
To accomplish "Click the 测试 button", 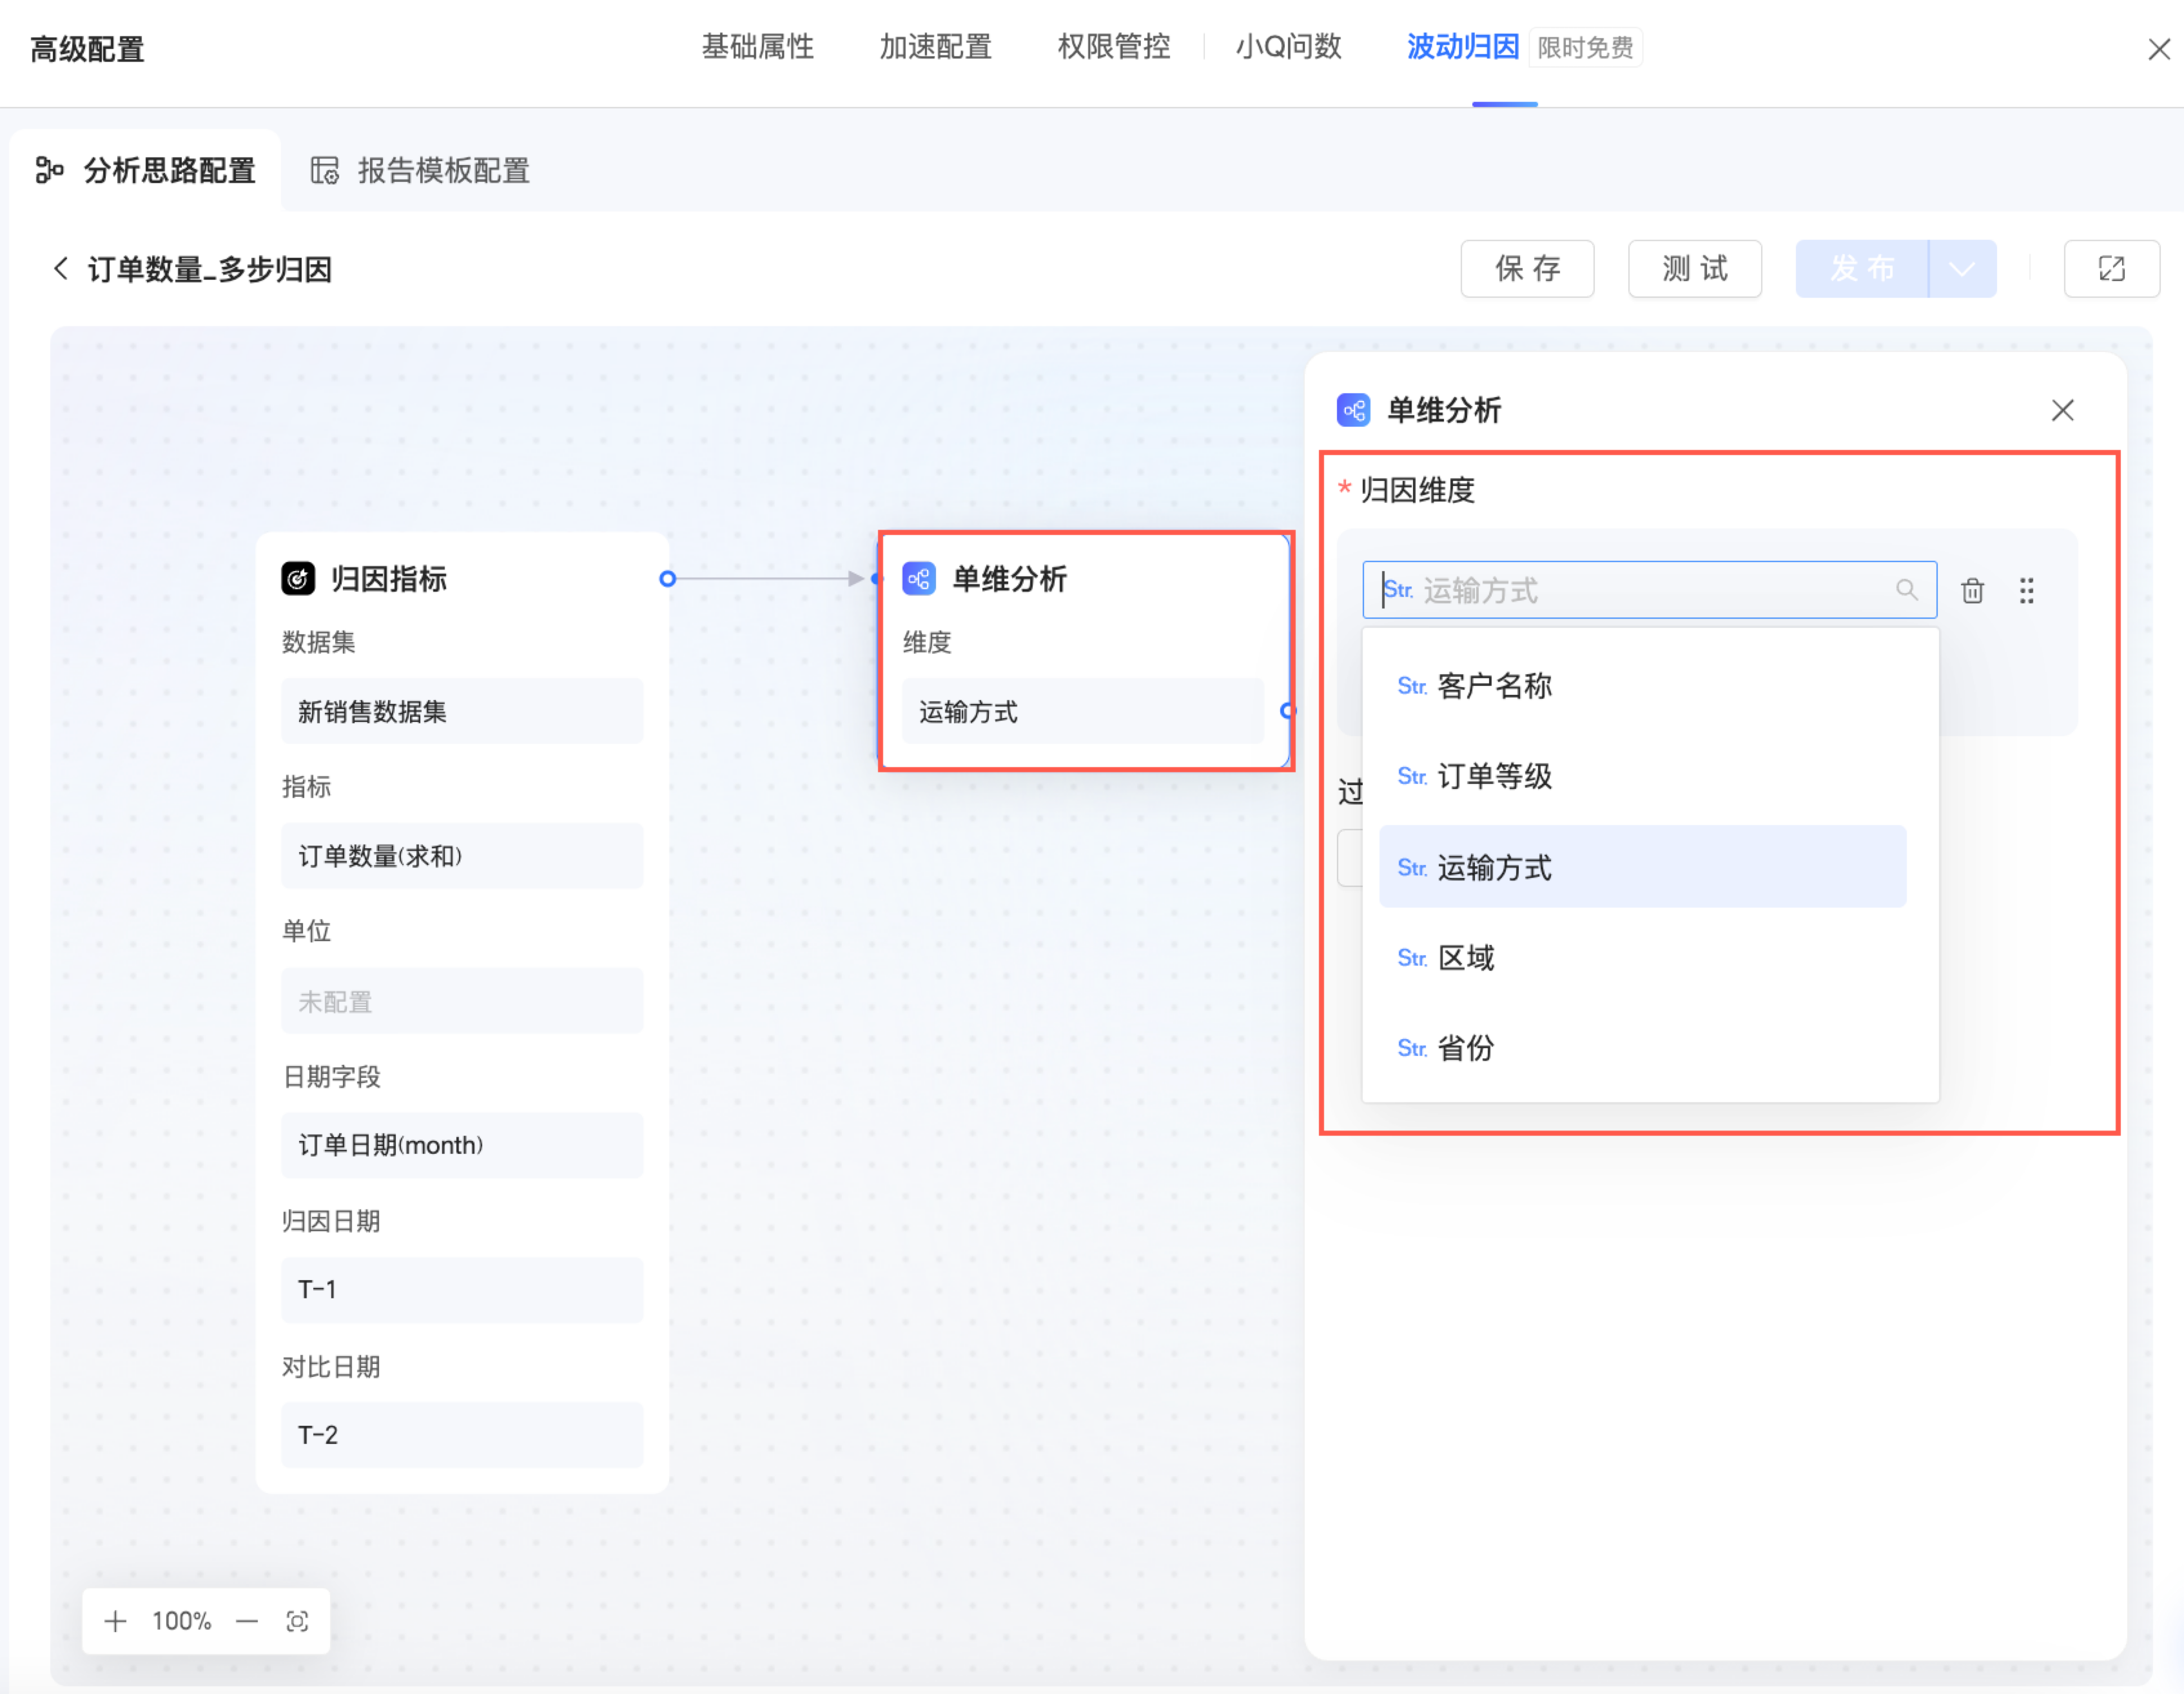I will [x=1694, y=268].
